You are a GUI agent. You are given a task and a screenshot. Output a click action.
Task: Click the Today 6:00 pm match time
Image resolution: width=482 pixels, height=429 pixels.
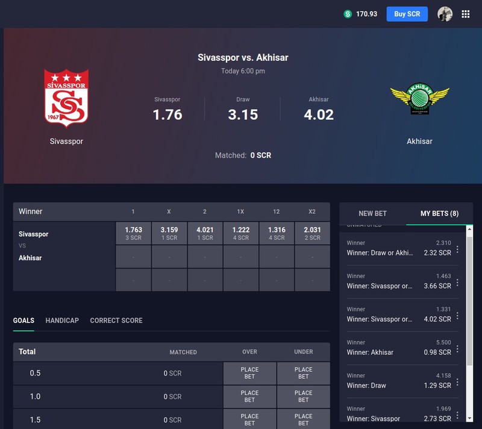pyautogui.click(x=243, y=71)
